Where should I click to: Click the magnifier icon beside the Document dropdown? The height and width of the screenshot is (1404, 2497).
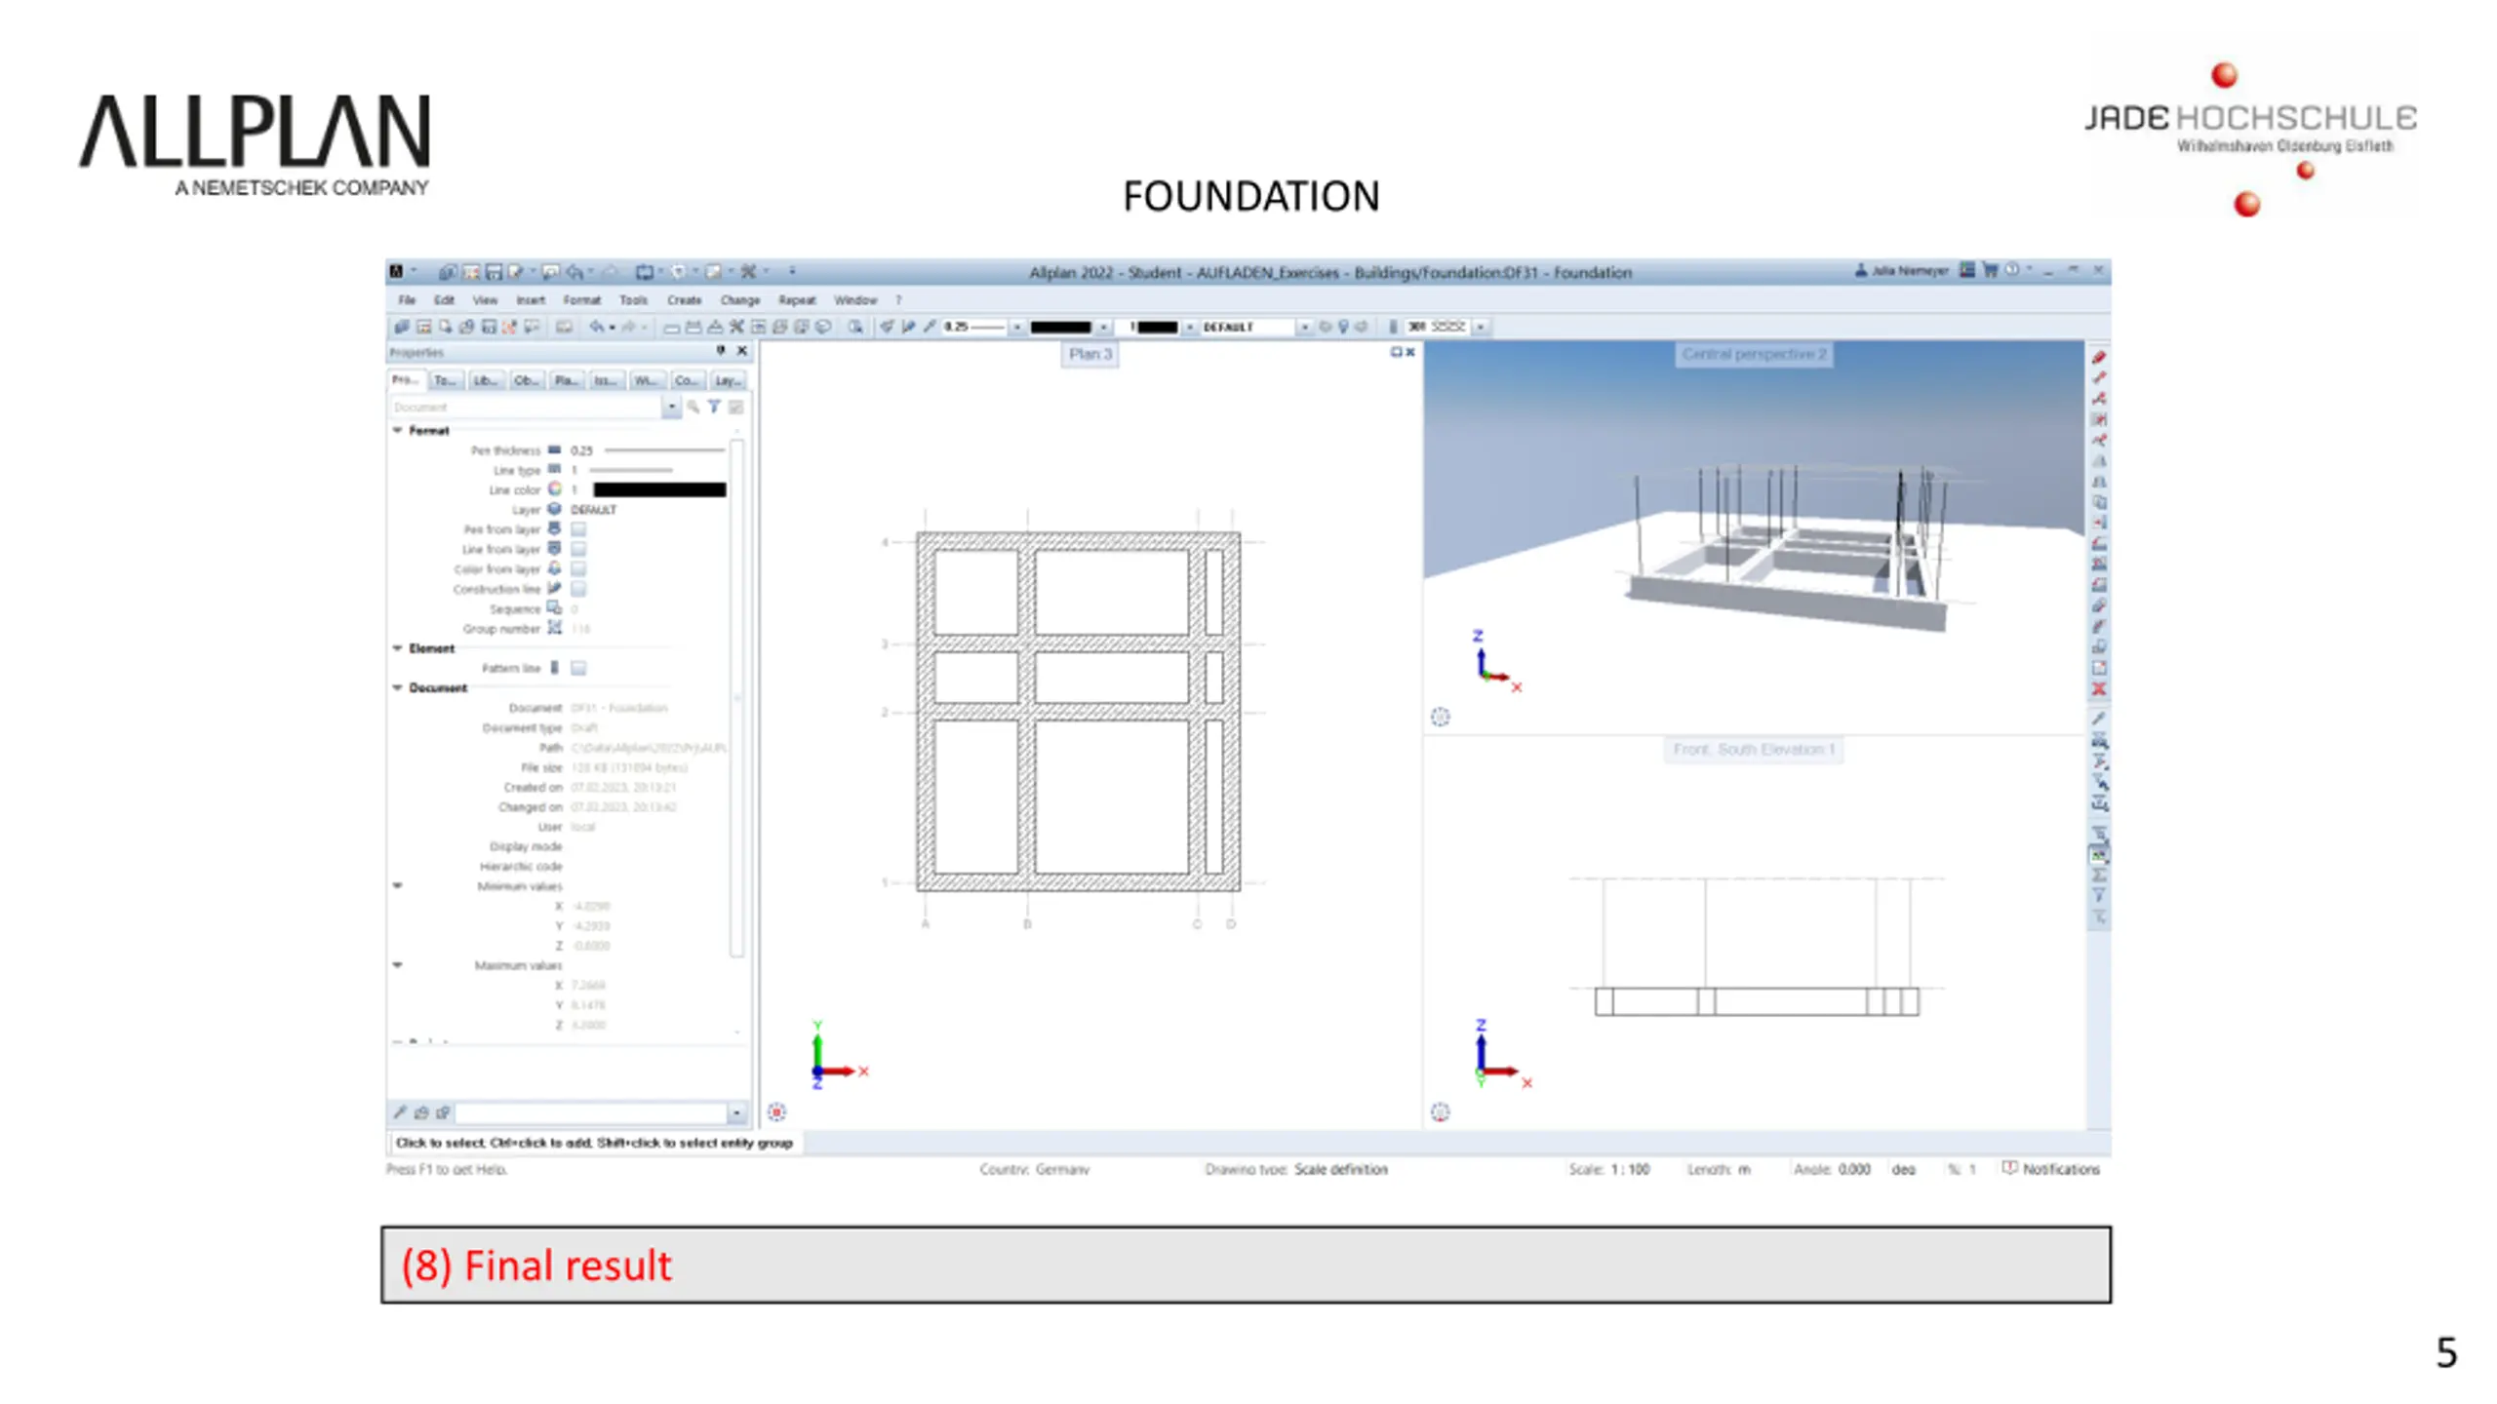tap(693, 407)
